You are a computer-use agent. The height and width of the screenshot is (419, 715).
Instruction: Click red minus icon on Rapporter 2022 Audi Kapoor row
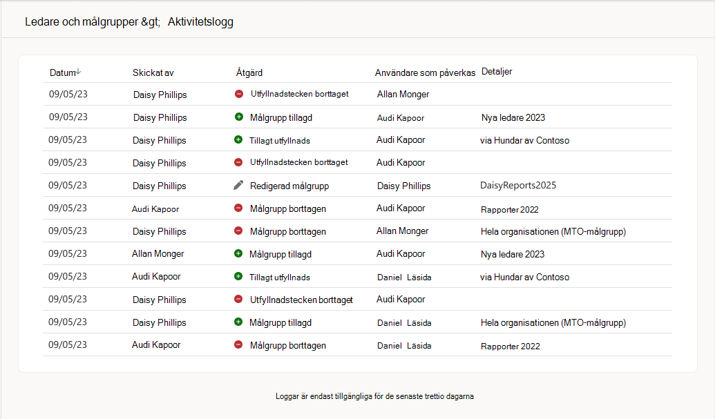[238, 208]
